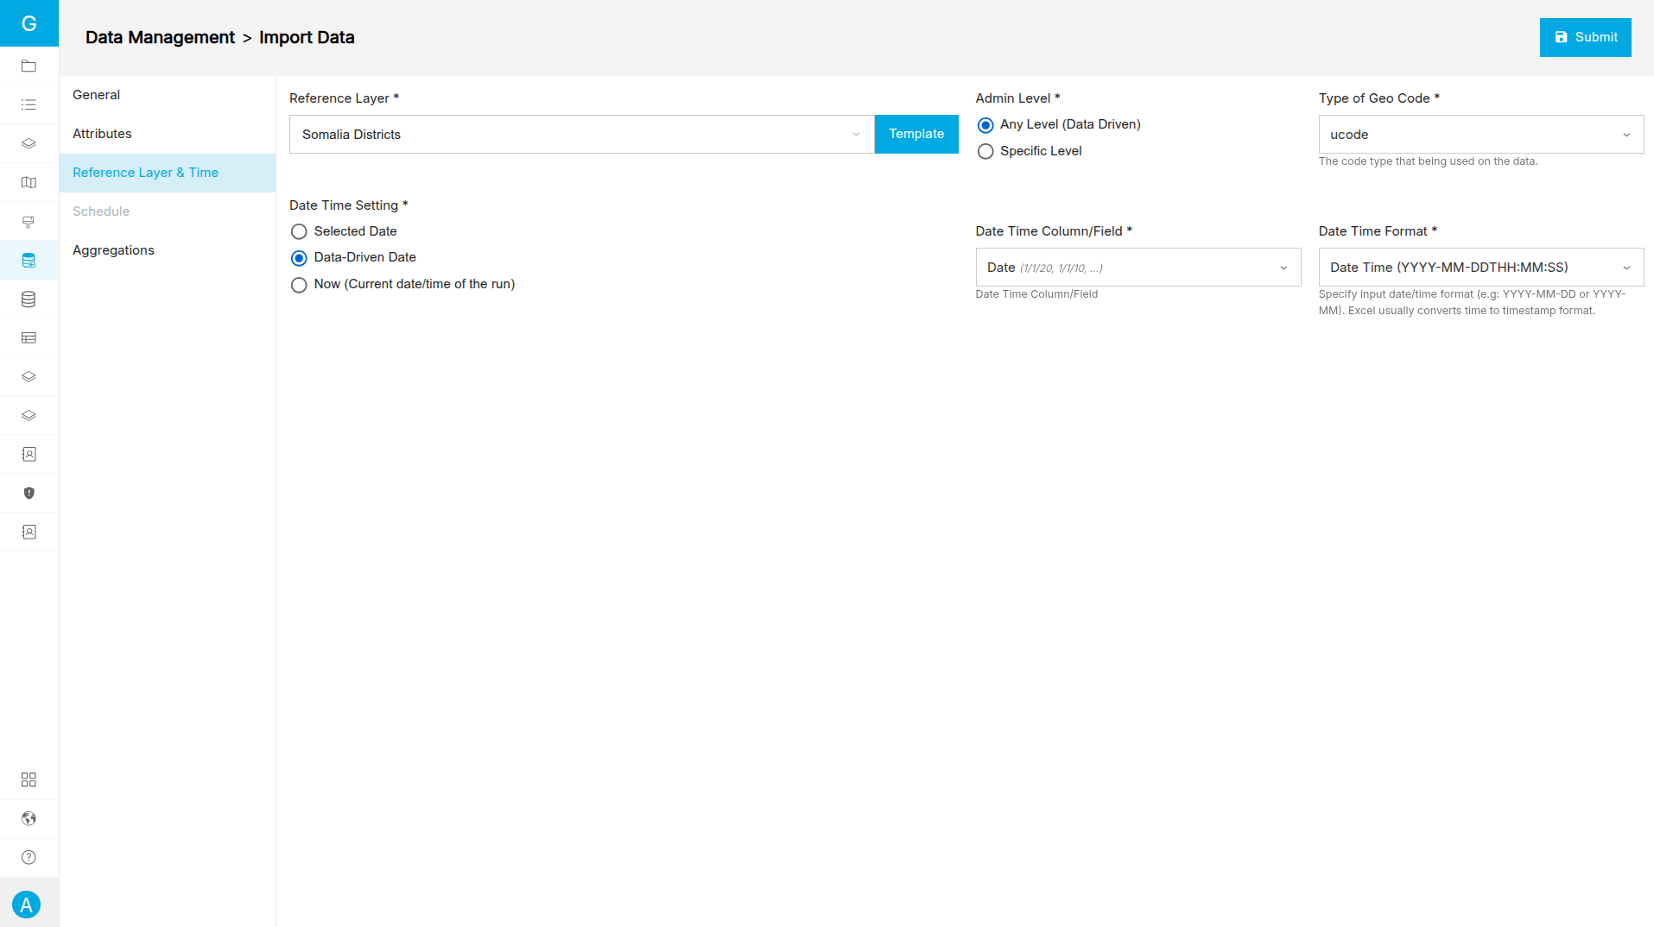The width and height of the screenshot is (1654, 927).
Task: Choose the Selected Date option
Action: pyautogui.click(x=299, y=231)
